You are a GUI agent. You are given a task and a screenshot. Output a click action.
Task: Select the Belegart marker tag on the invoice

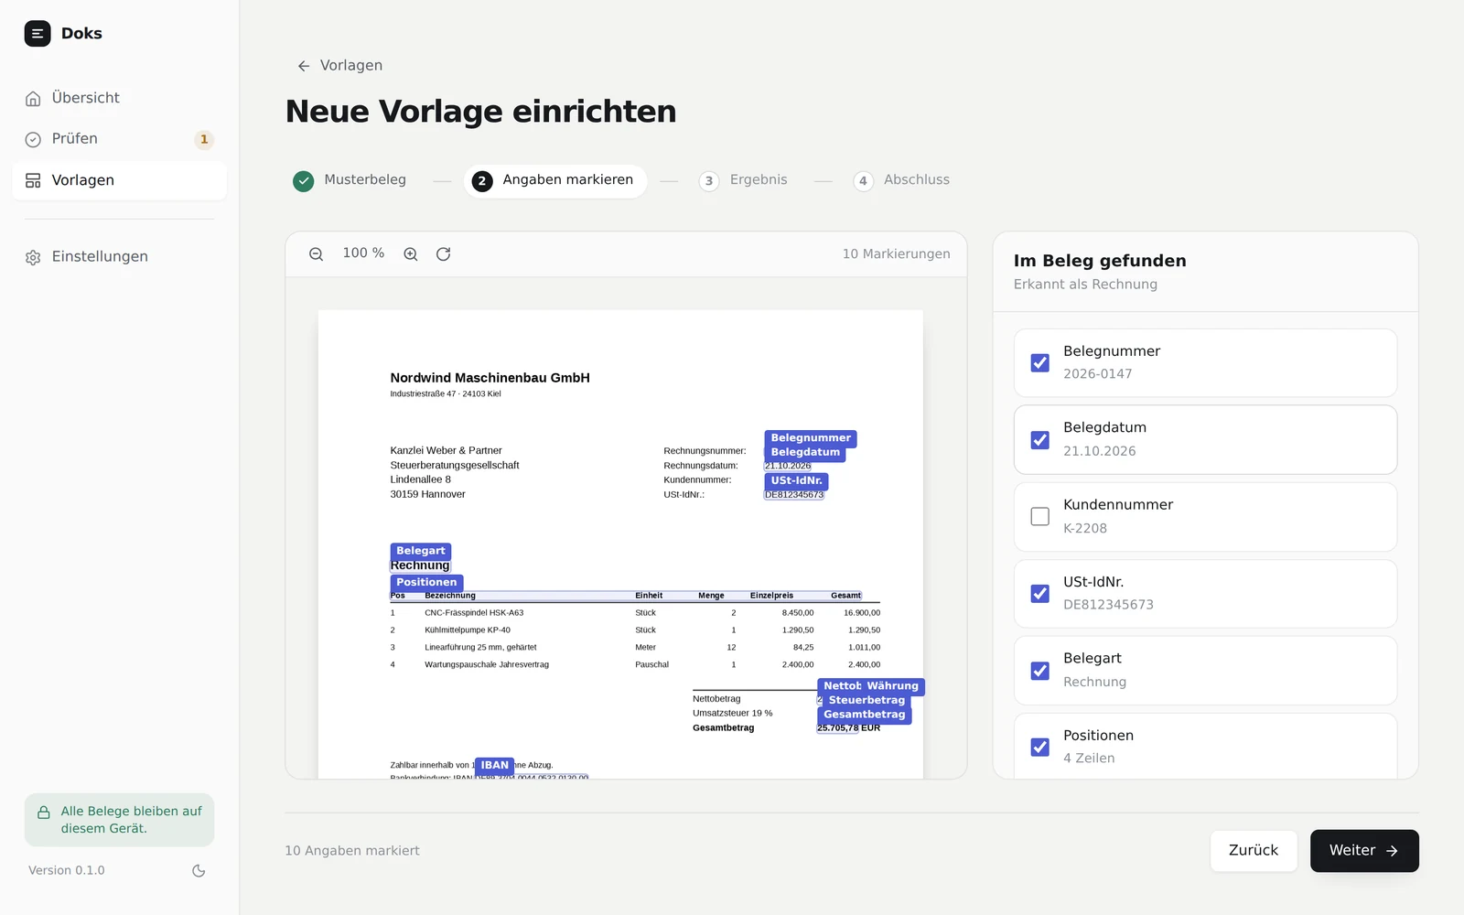click(x=421, y=551)
